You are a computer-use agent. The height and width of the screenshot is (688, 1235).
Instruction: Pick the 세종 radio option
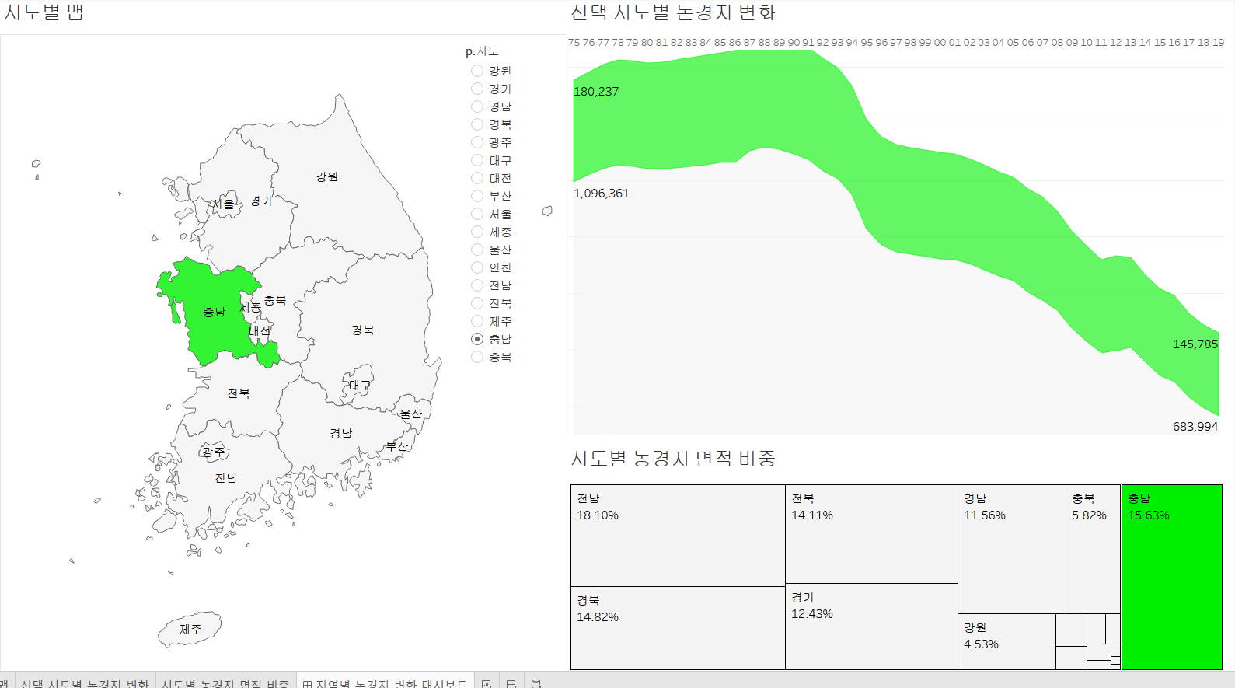click(477, 232)
